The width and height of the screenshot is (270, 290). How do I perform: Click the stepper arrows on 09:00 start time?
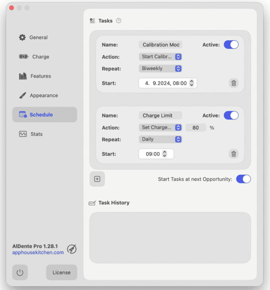click(164, 154)
